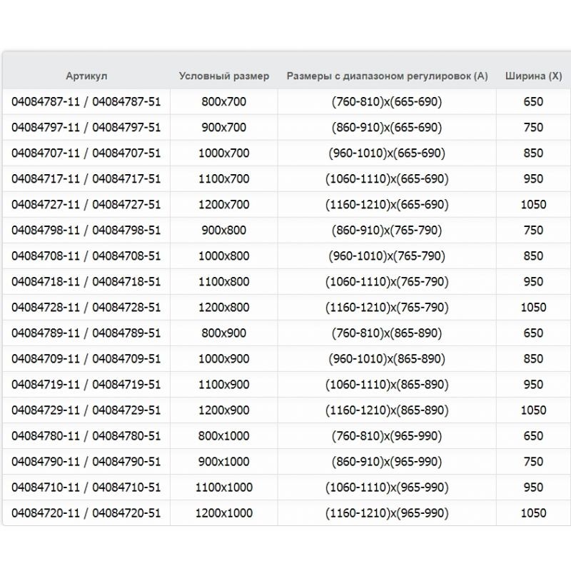
Task: Click the size cell 1100x800
Action: point(224,281)
